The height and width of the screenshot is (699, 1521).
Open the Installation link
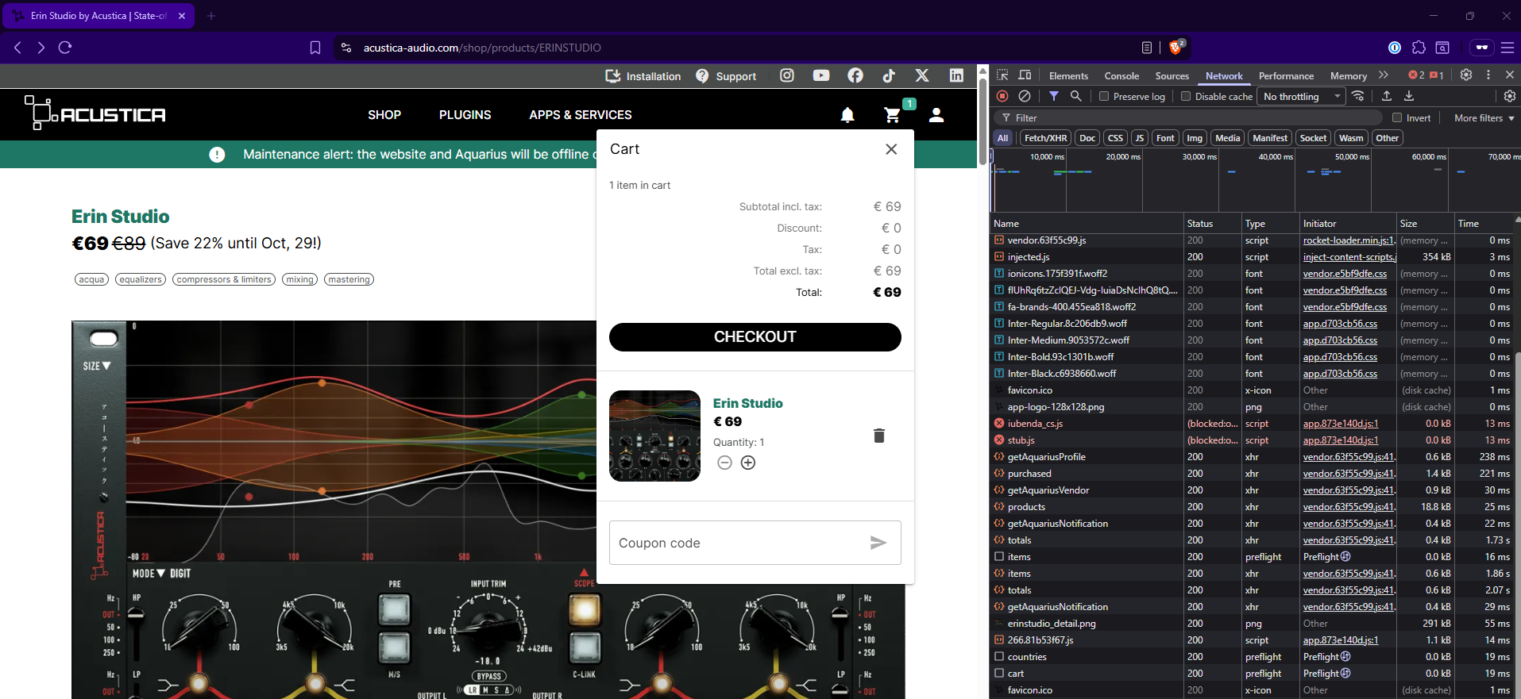pyautogui.click(x=643, y=76)
